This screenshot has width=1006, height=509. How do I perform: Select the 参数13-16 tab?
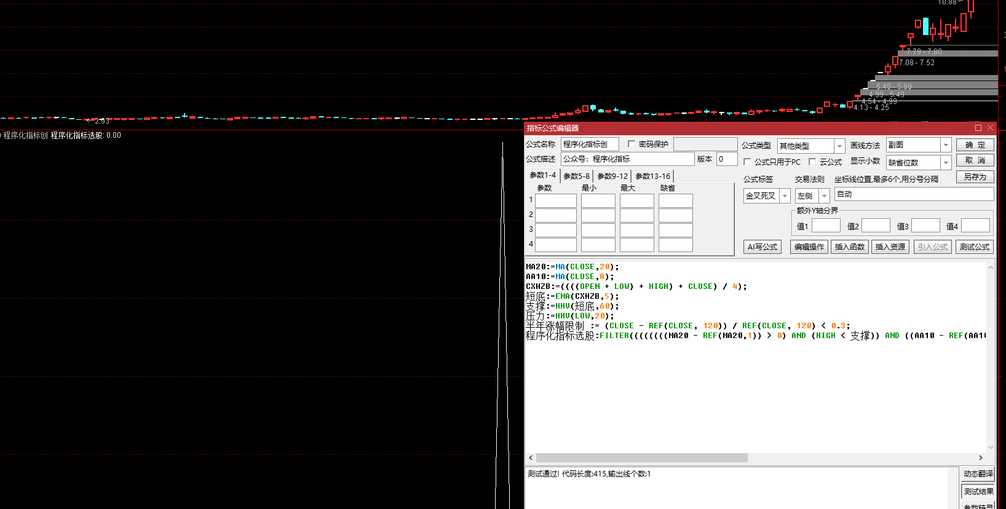652,176
